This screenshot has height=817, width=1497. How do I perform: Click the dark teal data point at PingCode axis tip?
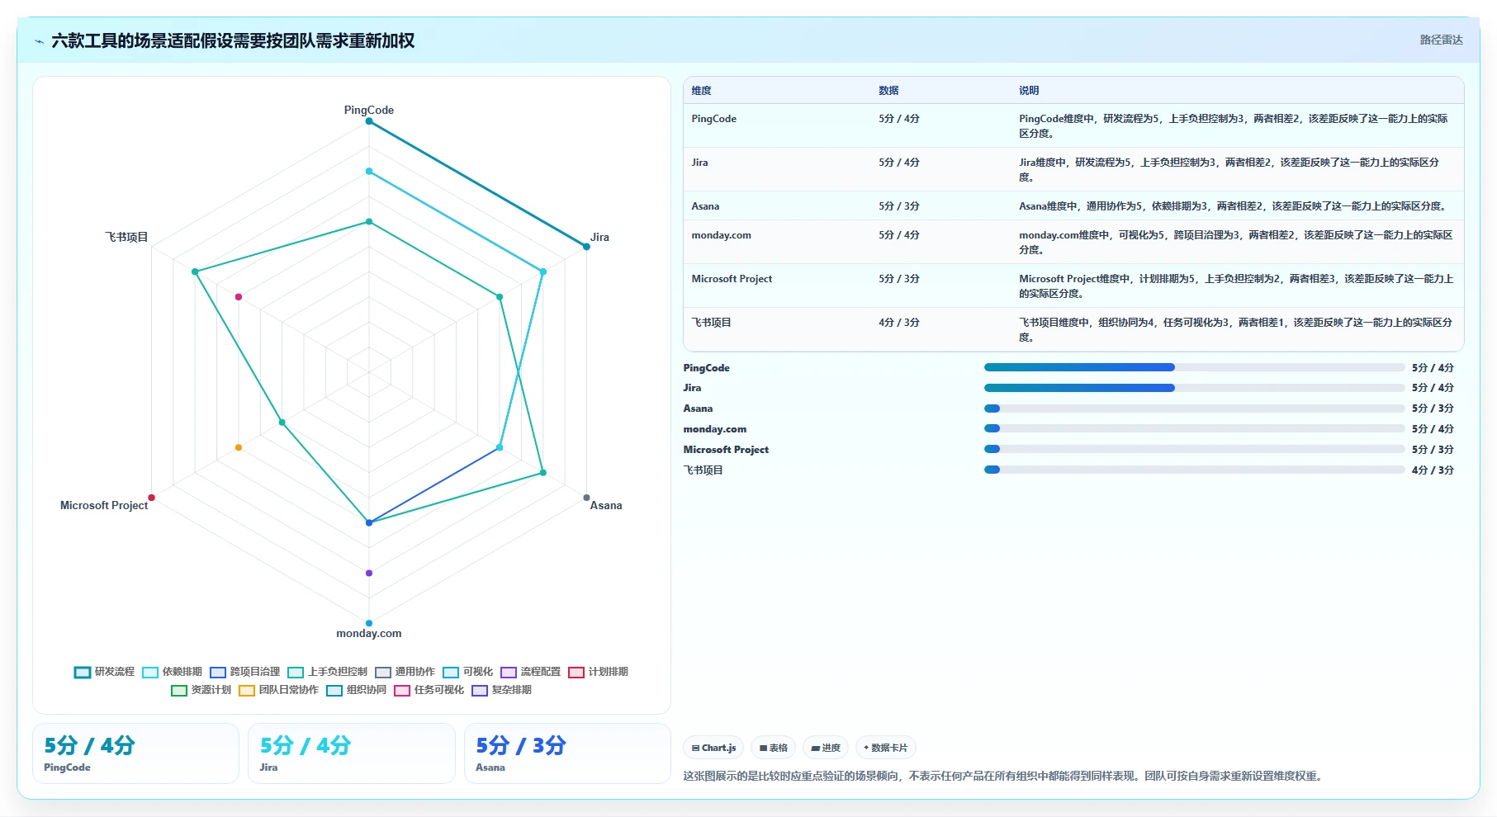click(369, 121)
